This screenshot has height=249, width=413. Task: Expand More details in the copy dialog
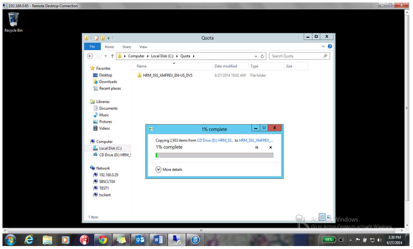[x=169, y=169]
